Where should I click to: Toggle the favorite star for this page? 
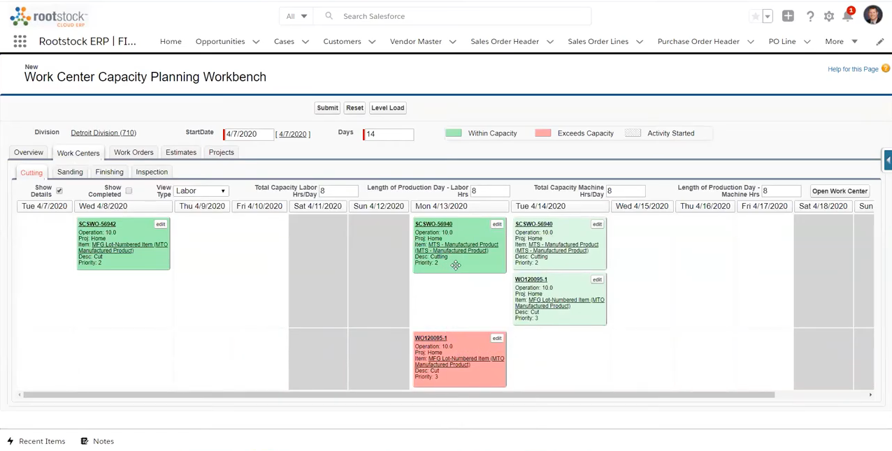(x=755, y=16)
